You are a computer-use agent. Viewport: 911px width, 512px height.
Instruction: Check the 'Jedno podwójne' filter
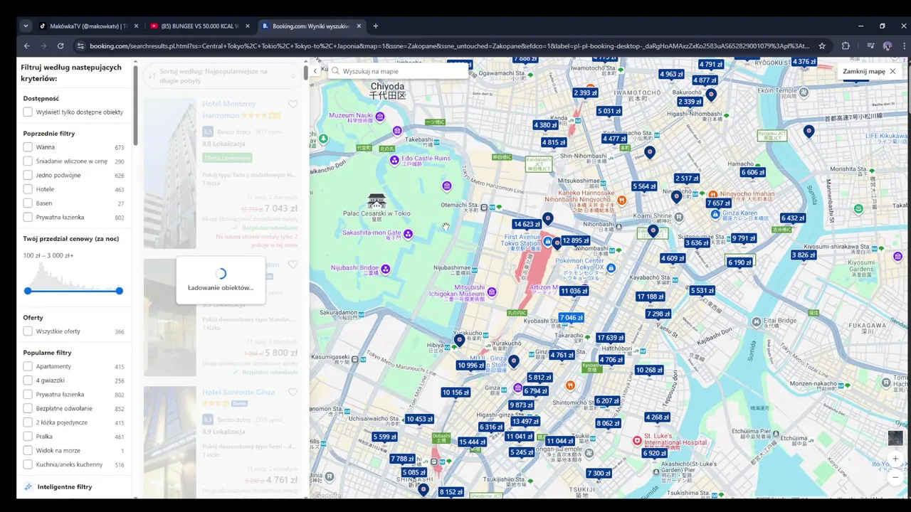(28, 175)
